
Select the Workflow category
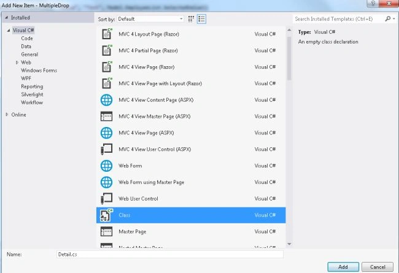point(32,102)
